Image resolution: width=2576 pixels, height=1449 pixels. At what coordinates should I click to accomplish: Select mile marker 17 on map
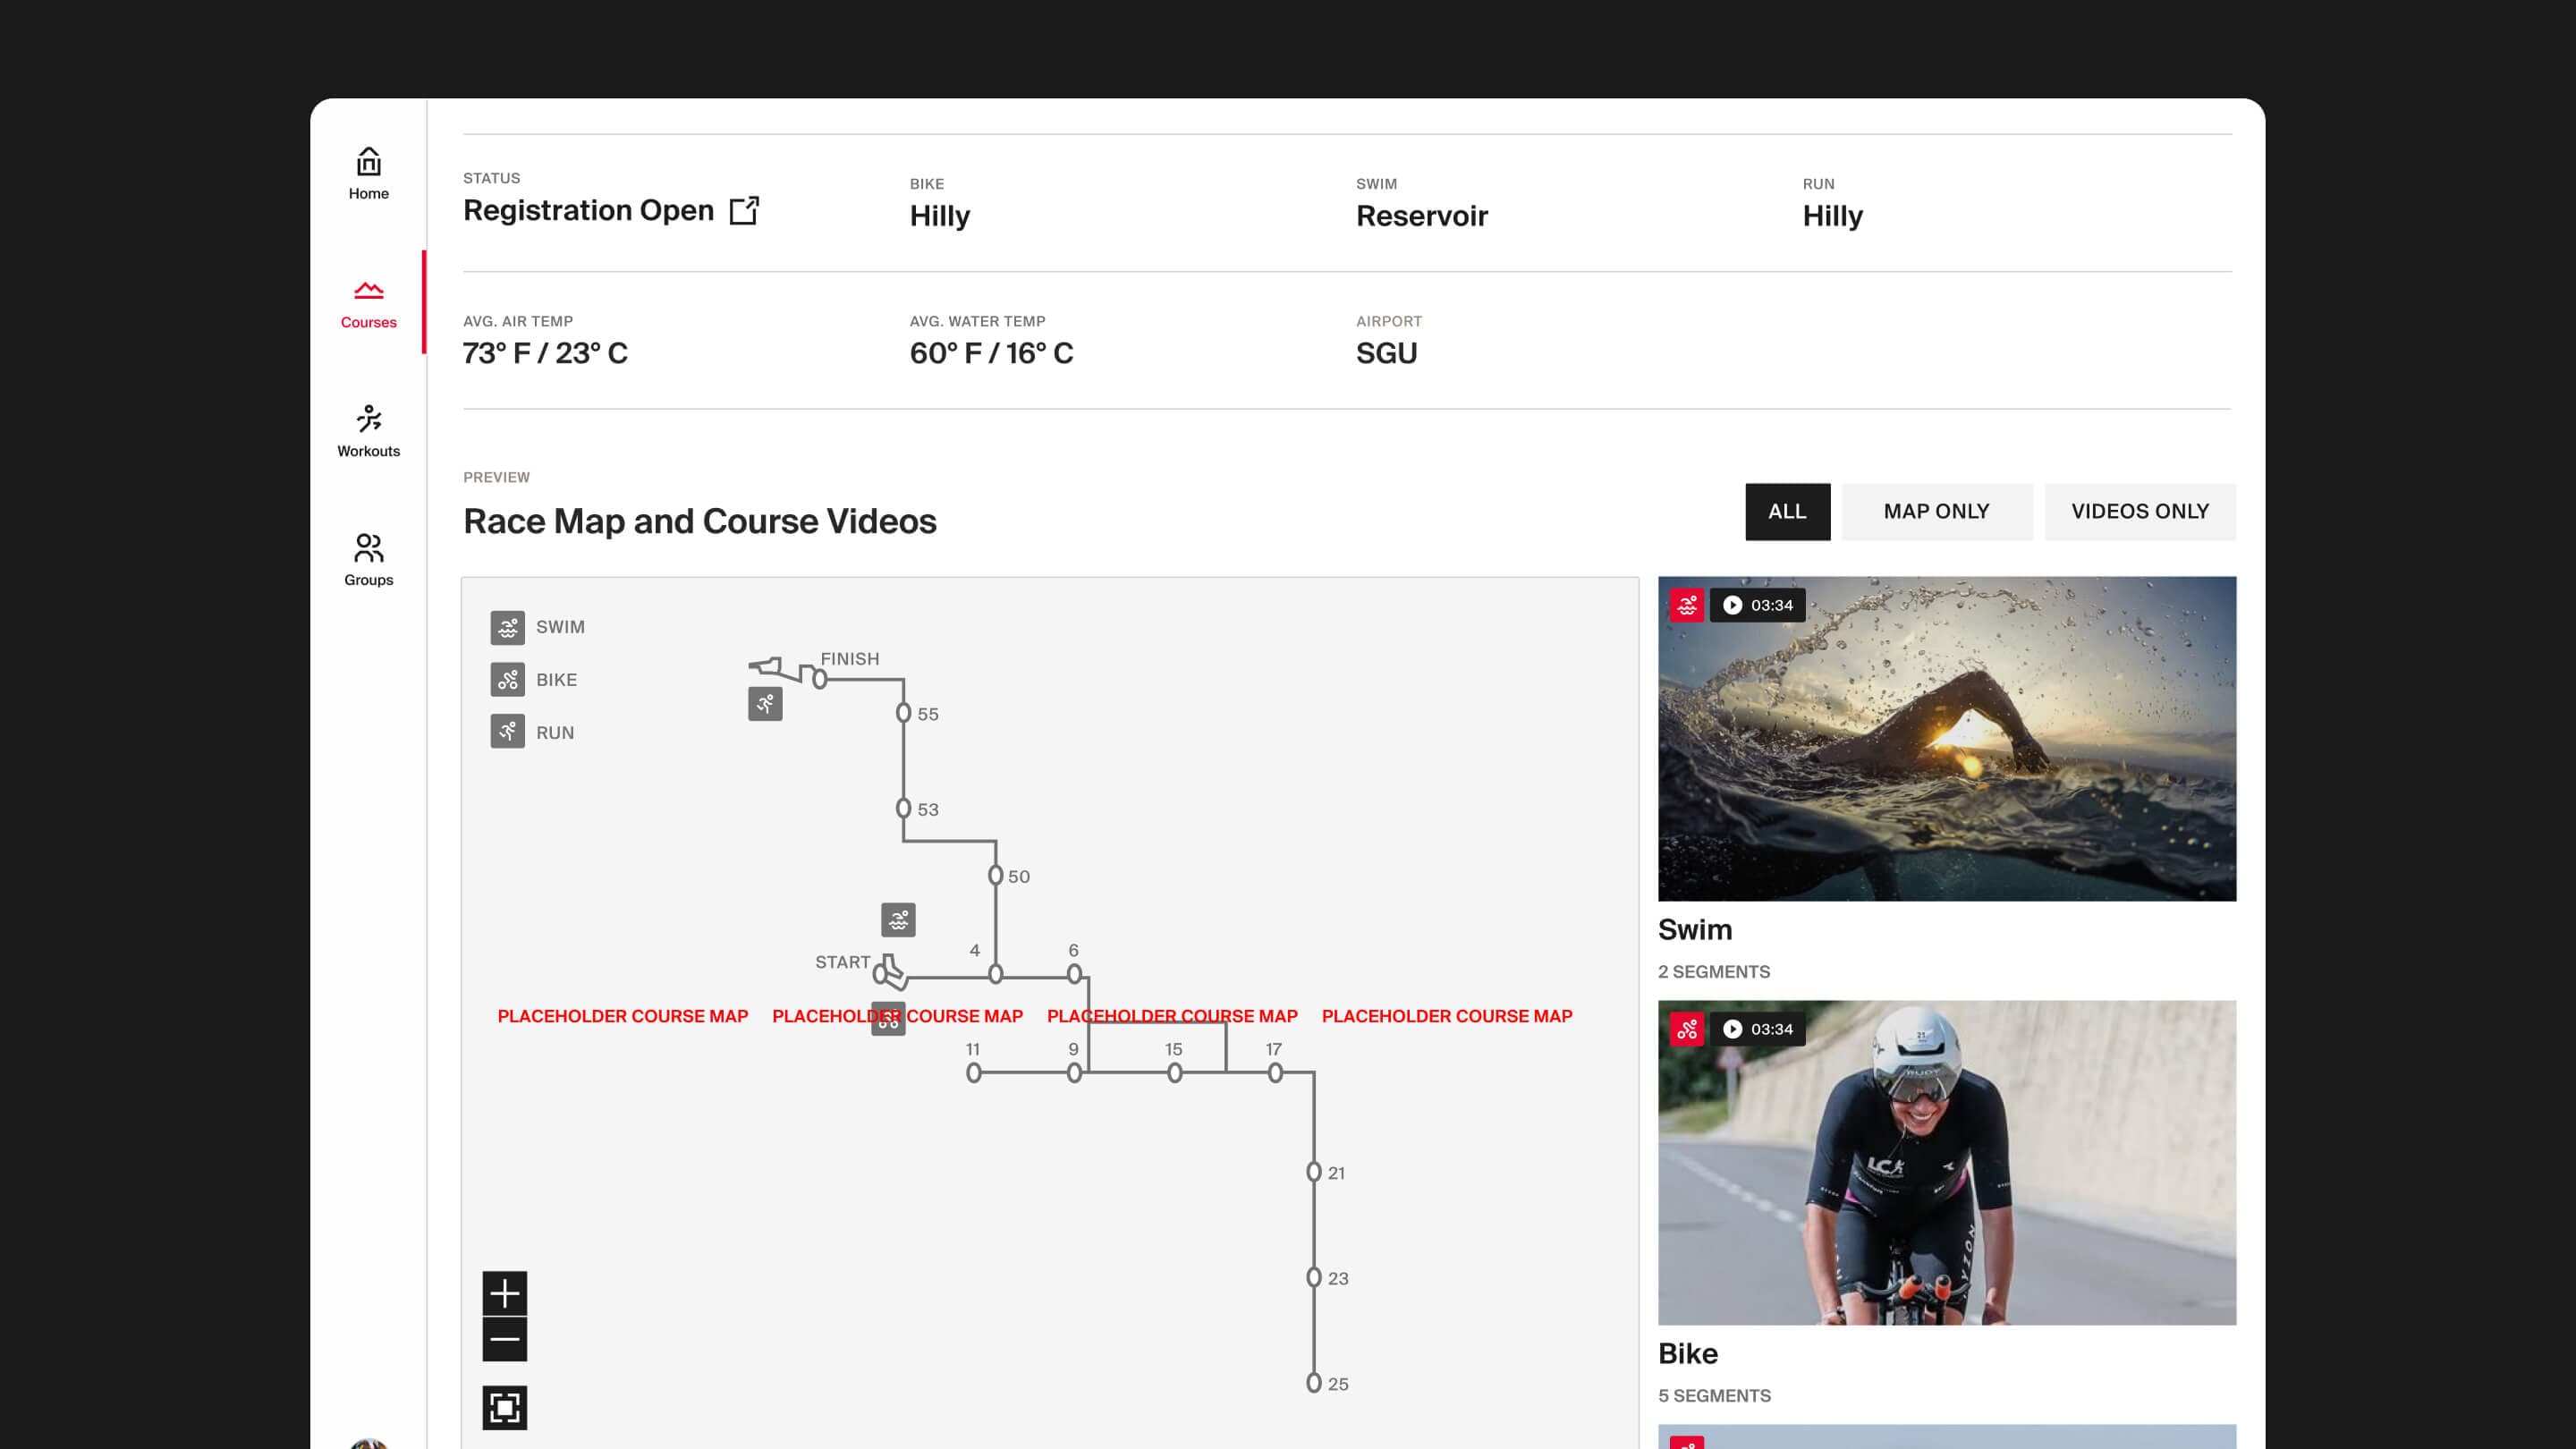pyautogui.click(x=1275, y=1073)
